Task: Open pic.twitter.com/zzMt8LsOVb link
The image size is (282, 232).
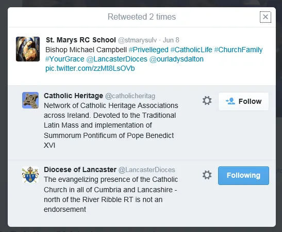Action: click(x=90, y=69)
